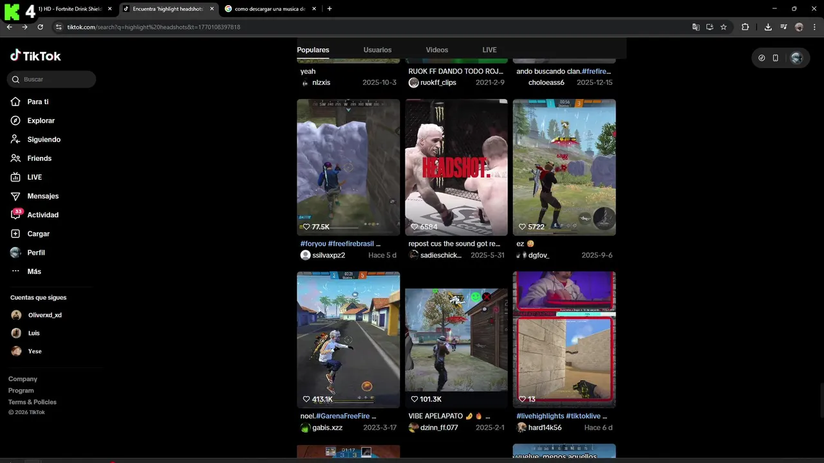Open the livehighlights video with 13 likes
This screenshot has width=824, height=463.
[x=564, y=340]
